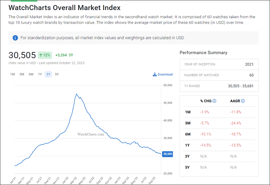
Task: Select the 6M time range tab
Action: pyautogui.click(x=31, y=74)
